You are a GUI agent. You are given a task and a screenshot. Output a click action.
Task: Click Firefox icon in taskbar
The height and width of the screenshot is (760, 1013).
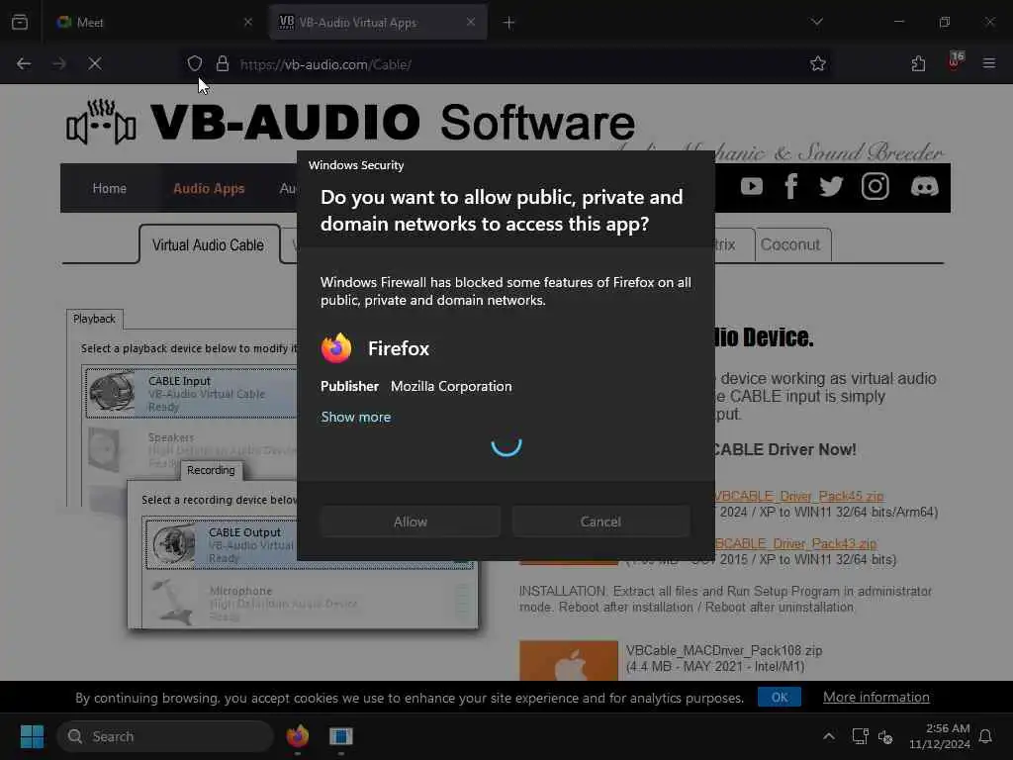point(298,736)
